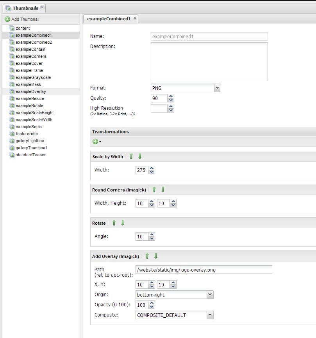Open the Origin dropdown list

point(210,295)
